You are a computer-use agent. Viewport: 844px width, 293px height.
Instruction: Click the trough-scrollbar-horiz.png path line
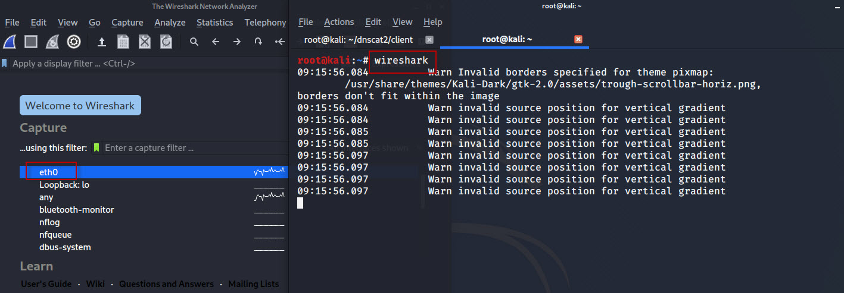(553, 84)
